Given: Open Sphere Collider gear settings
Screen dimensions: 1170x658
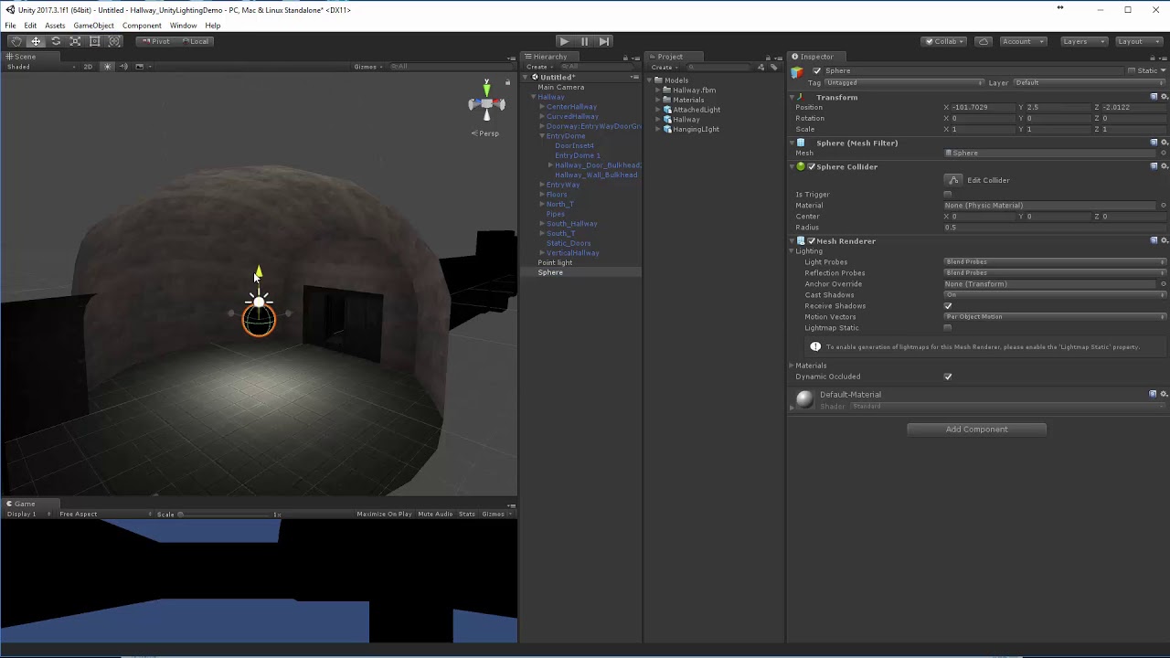Looking at the screenshot, I should [1164, 166].
